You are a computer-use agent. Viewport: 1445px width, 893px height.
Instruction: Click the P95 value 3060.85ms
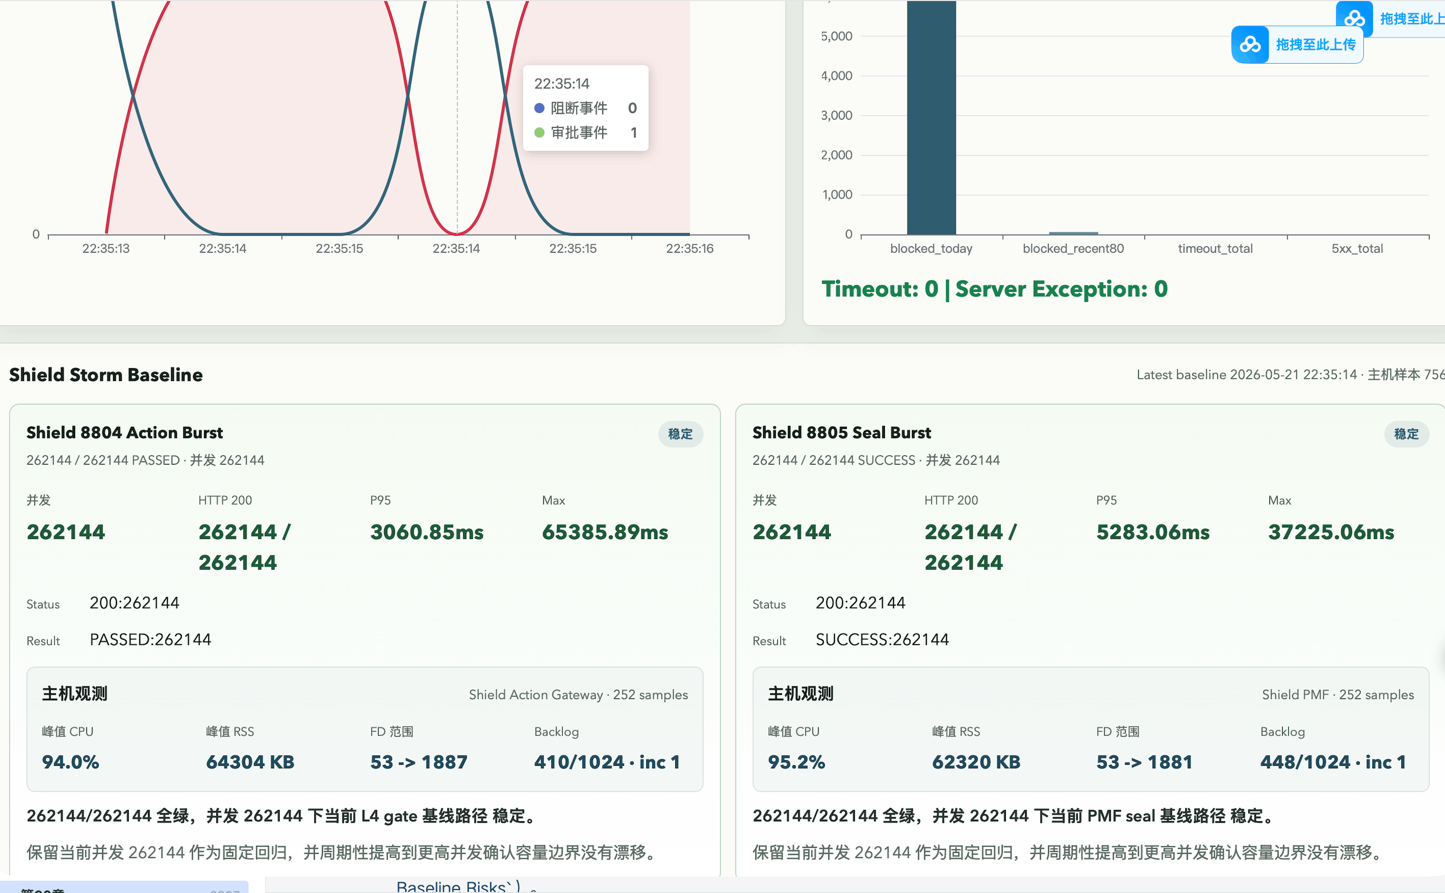click(x=427, y=532)
